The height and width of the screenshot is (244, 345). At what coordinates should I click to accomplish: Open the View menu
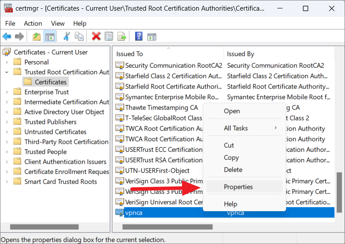pos(58,23)
